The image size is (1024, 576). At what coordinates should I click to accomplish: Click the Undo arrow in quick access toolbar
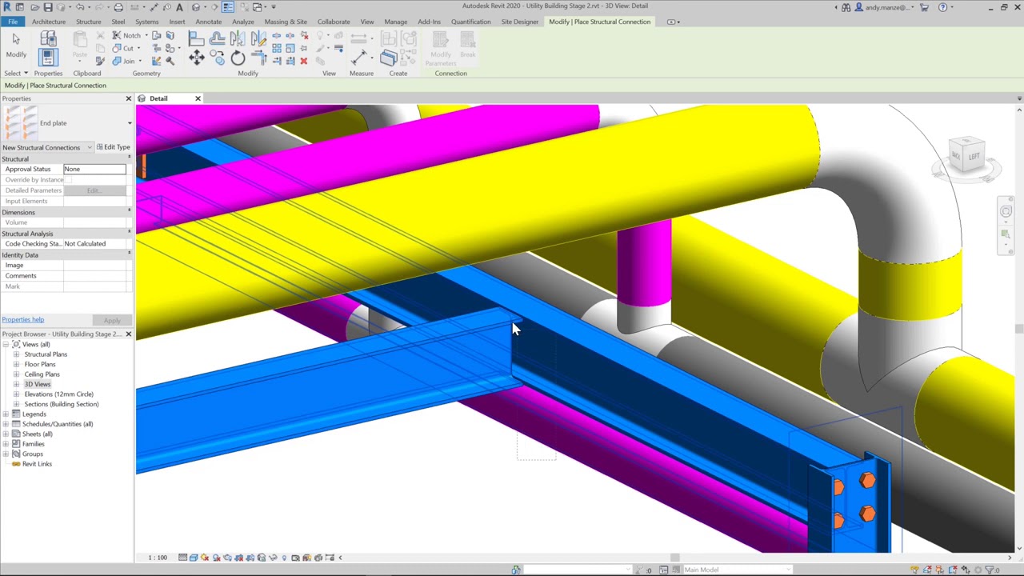point(80,7)
